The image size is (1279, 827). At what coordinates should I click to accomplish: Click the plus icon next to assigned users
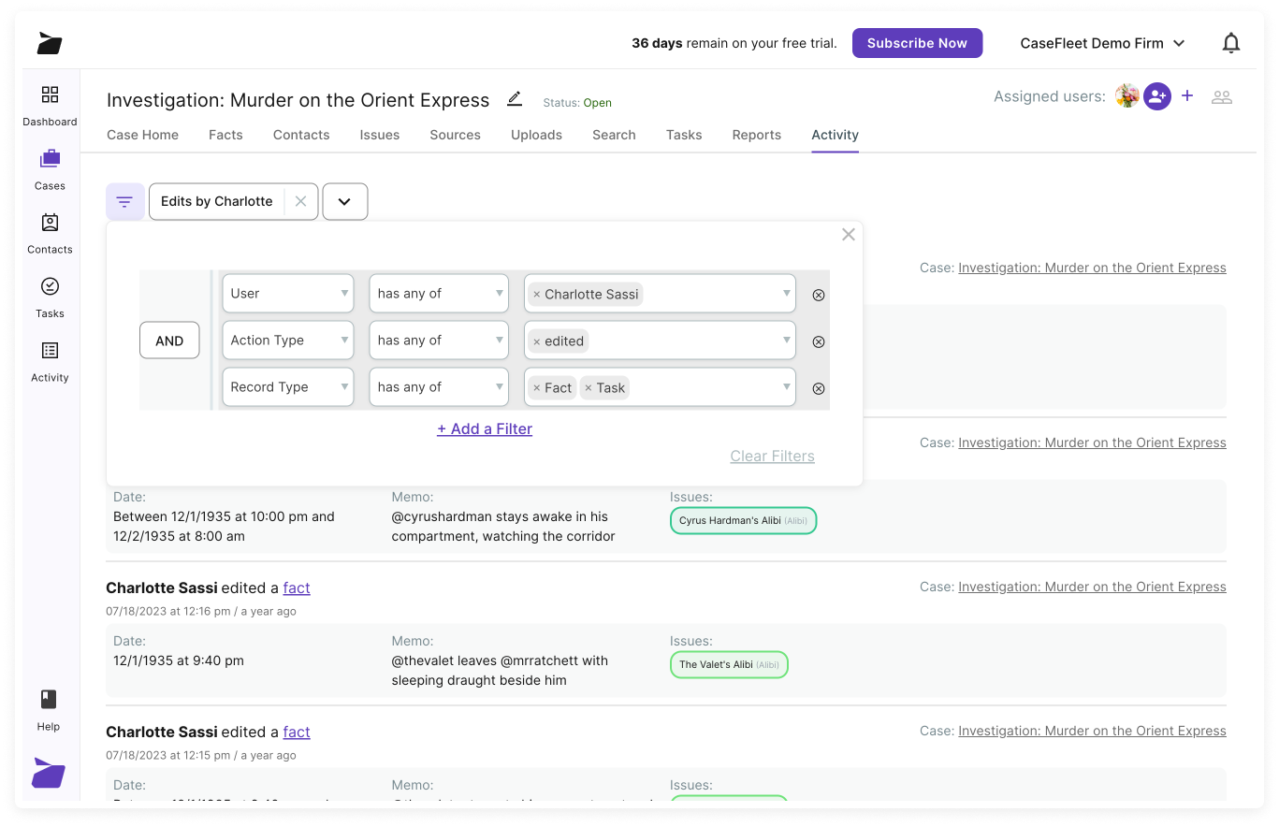click(1187, 96)
